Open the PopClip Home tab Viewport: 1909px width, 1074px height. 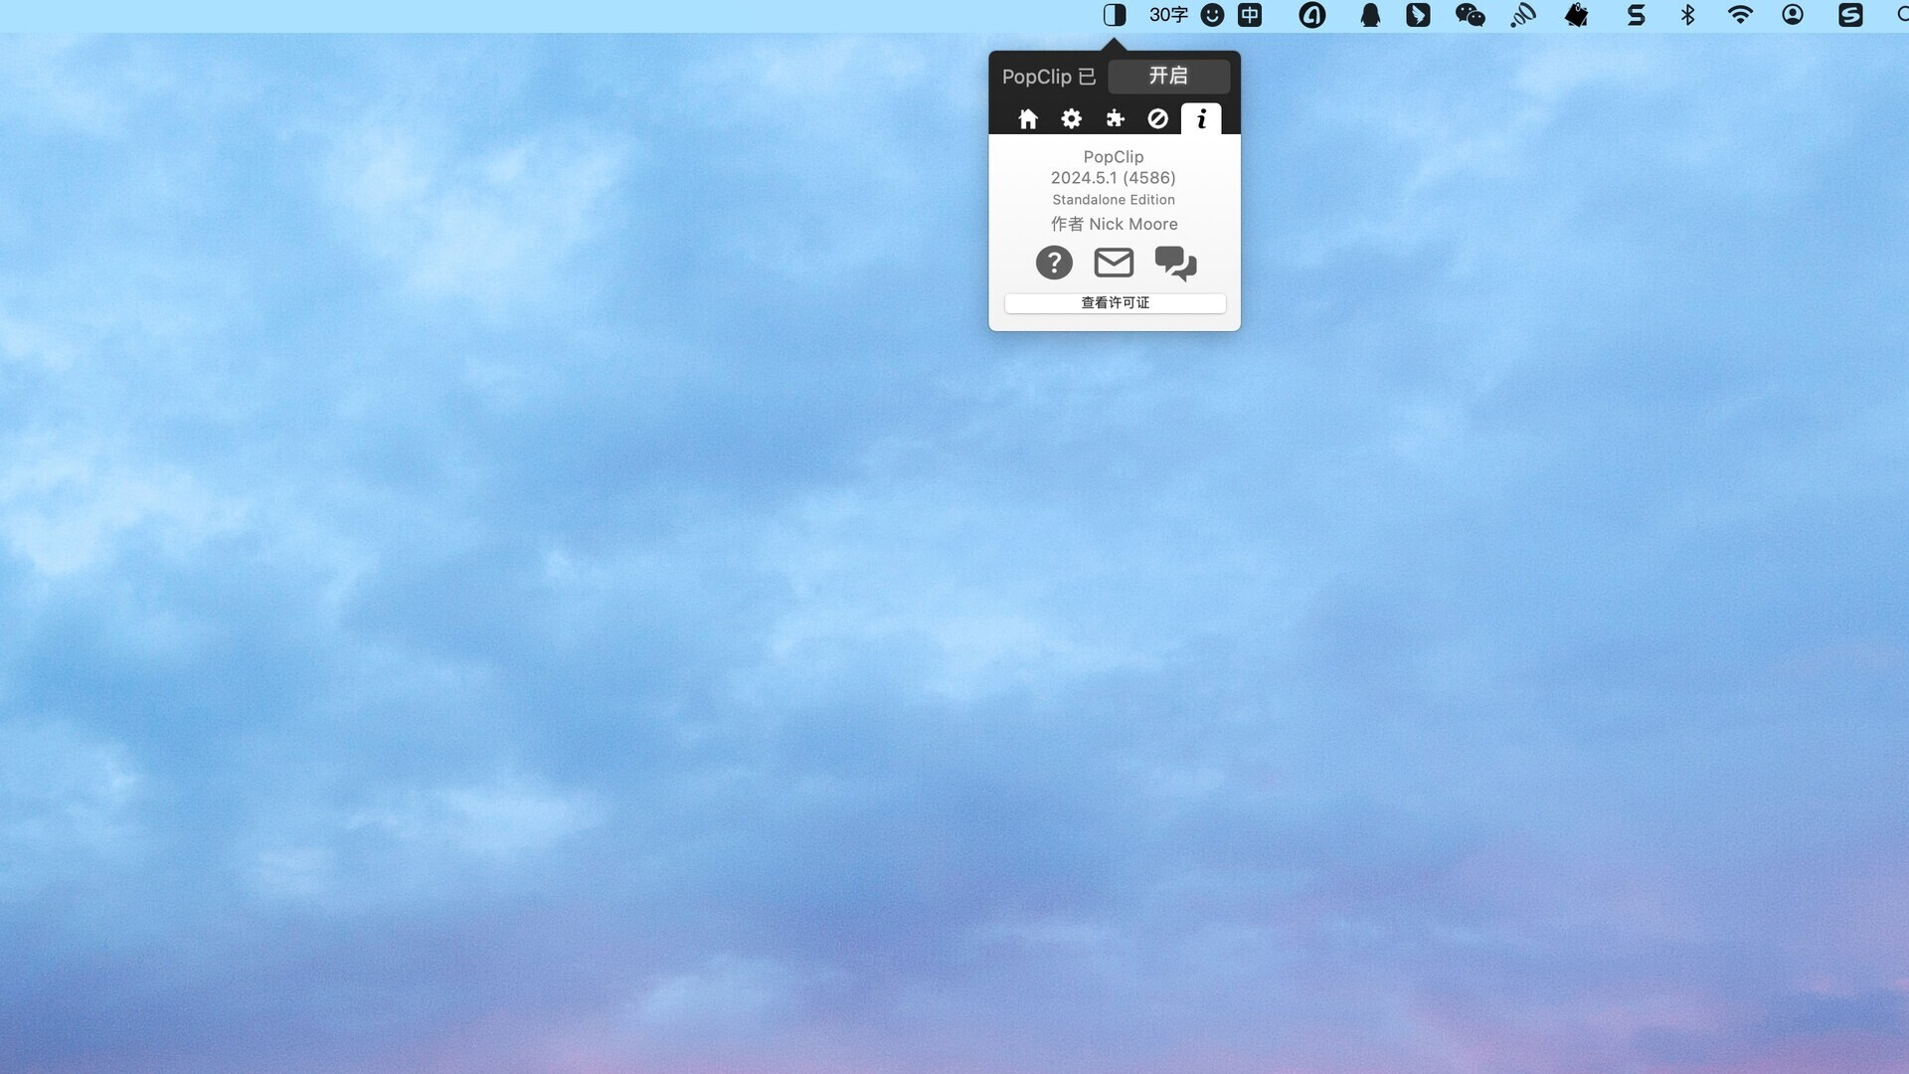(x=1028, y=119)
